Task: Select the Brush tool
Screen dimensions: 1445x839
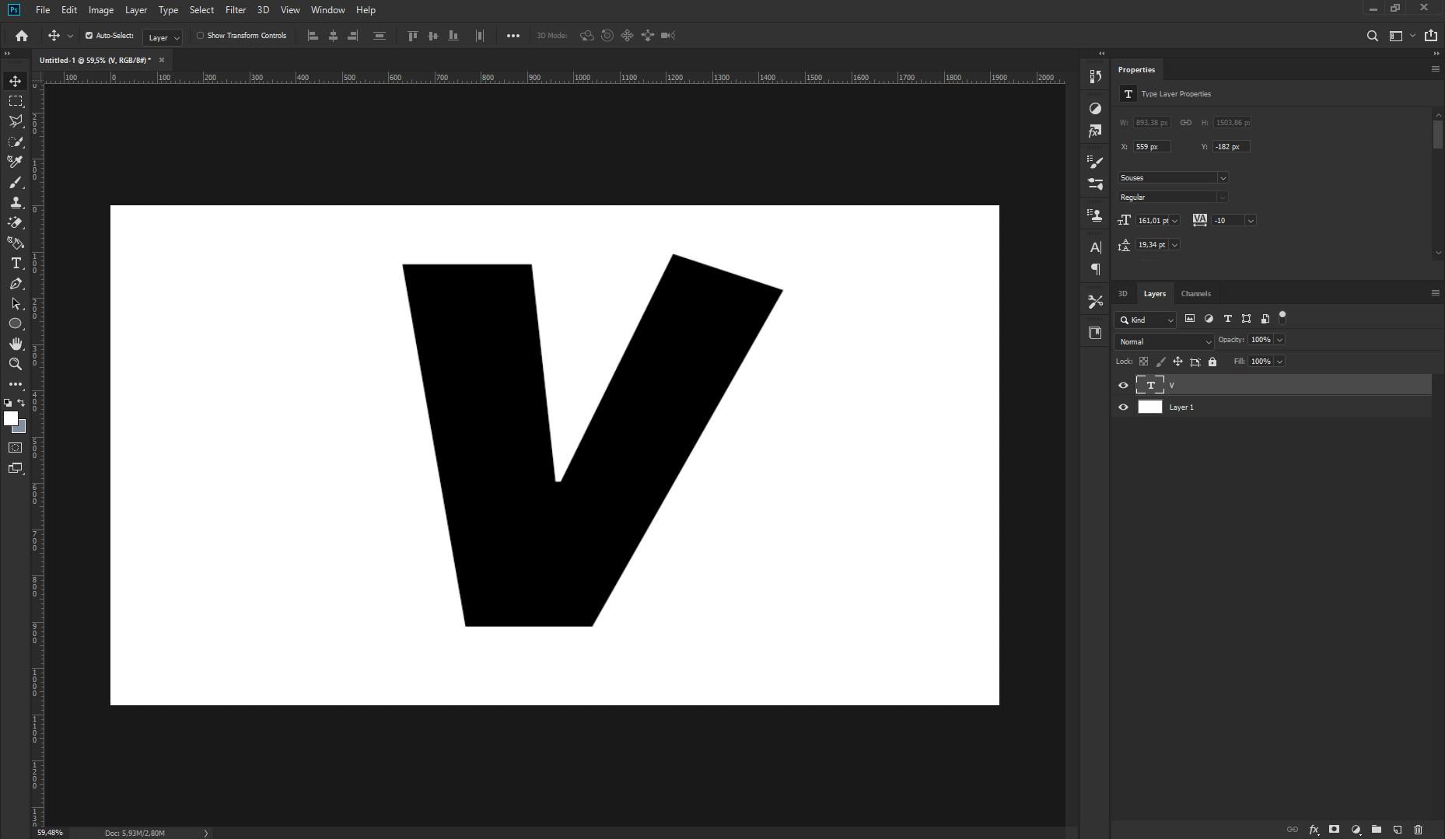Action: [16, 182]
